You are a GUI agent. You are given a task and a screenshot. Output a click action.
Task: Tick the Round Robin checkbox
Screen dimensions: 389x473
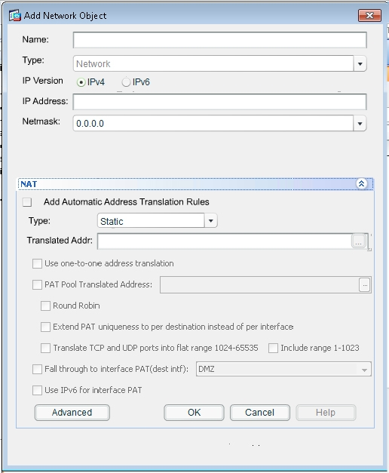[x=45, y=306]
